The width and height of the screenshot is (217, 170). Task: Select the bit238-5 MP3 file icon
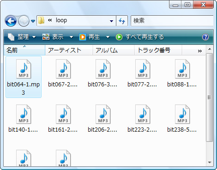click(182, 114)
